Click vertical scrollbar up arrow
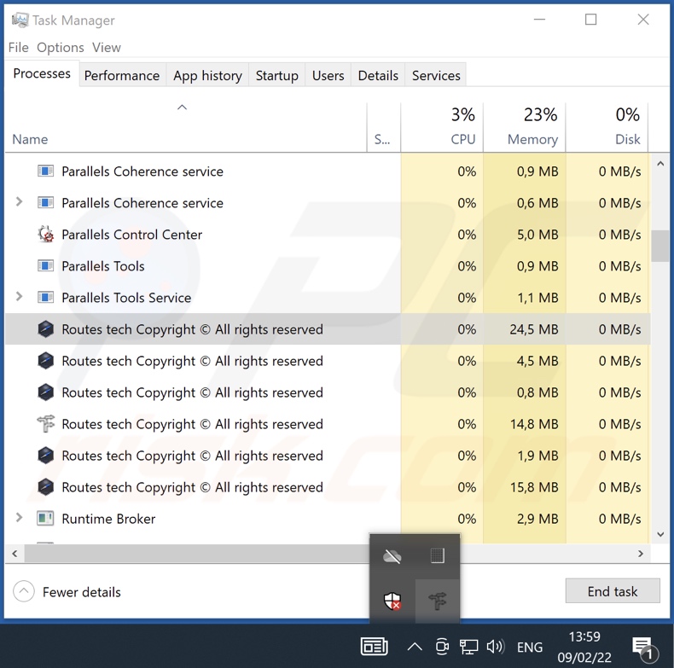 [x=660, y=164]
